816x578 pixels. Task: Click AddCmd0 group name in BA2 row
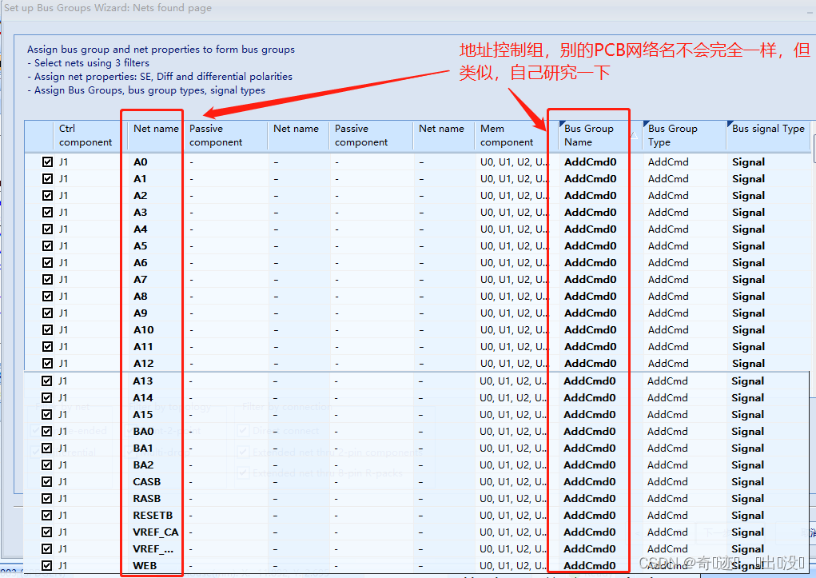click(x=590, y=465)
